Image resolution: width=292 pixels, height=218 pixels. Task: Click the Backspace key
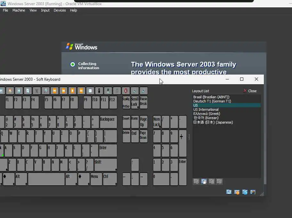coord(109,122)
